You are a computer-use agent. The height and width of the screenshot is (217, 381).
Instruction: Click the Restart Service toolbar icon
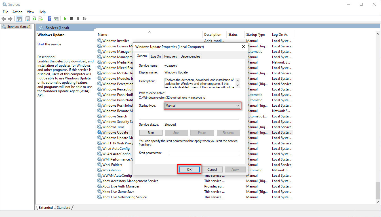[85, 19]
